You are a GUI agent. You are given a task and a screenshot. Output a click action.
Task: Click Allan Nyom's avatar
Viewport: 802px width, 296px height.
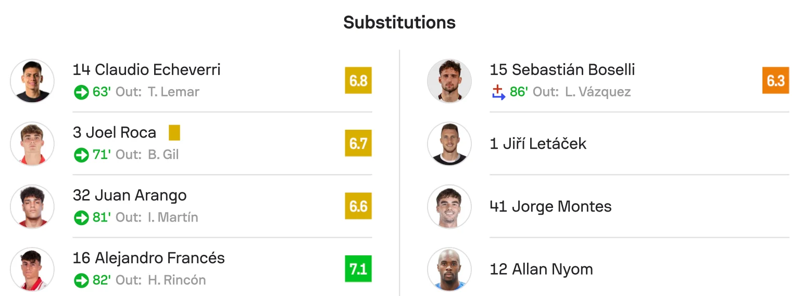coord(449,269)
